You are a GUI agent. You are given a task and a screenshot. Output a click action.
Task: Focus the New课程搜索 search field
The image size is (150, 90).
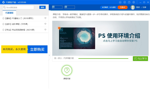pyautogui.click(x=18, y=7)
